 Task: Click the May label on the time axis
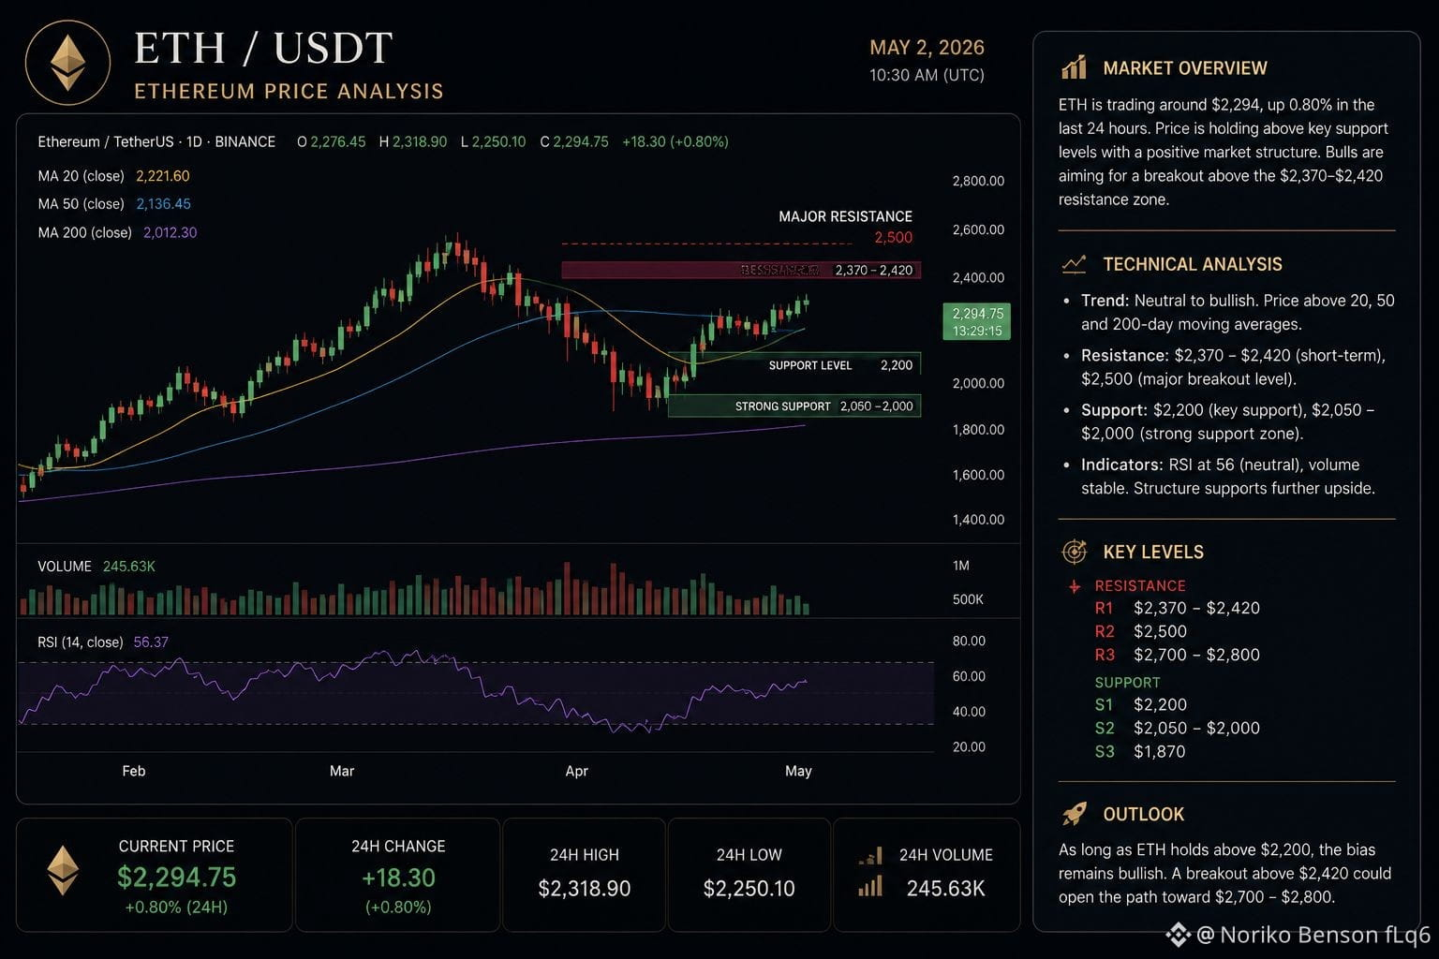pos(798,771)
